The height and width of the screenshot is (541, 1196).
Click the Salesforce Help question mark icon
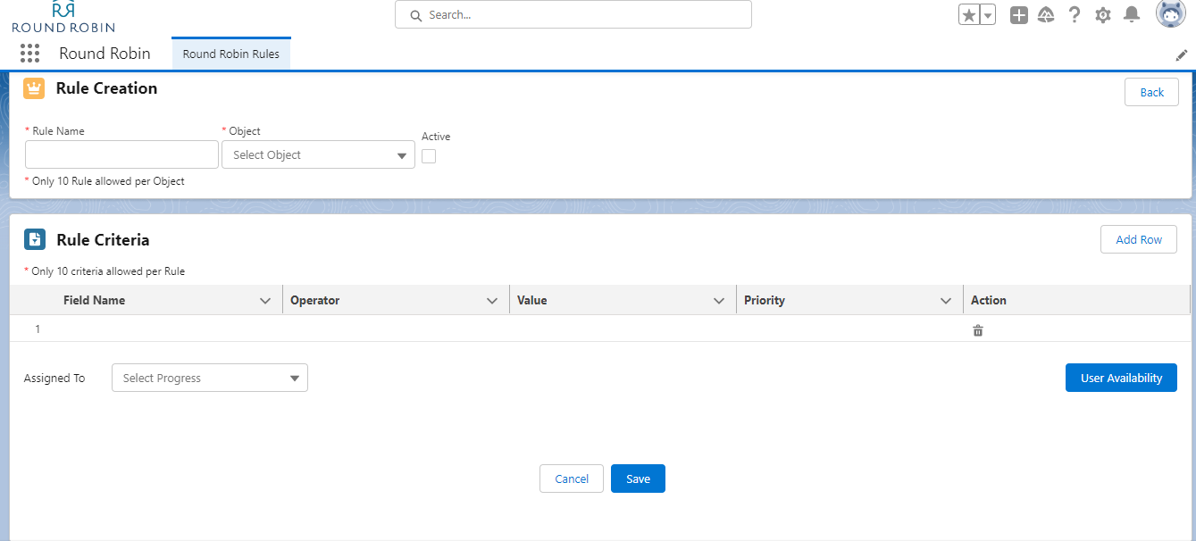coord(1075,15)
